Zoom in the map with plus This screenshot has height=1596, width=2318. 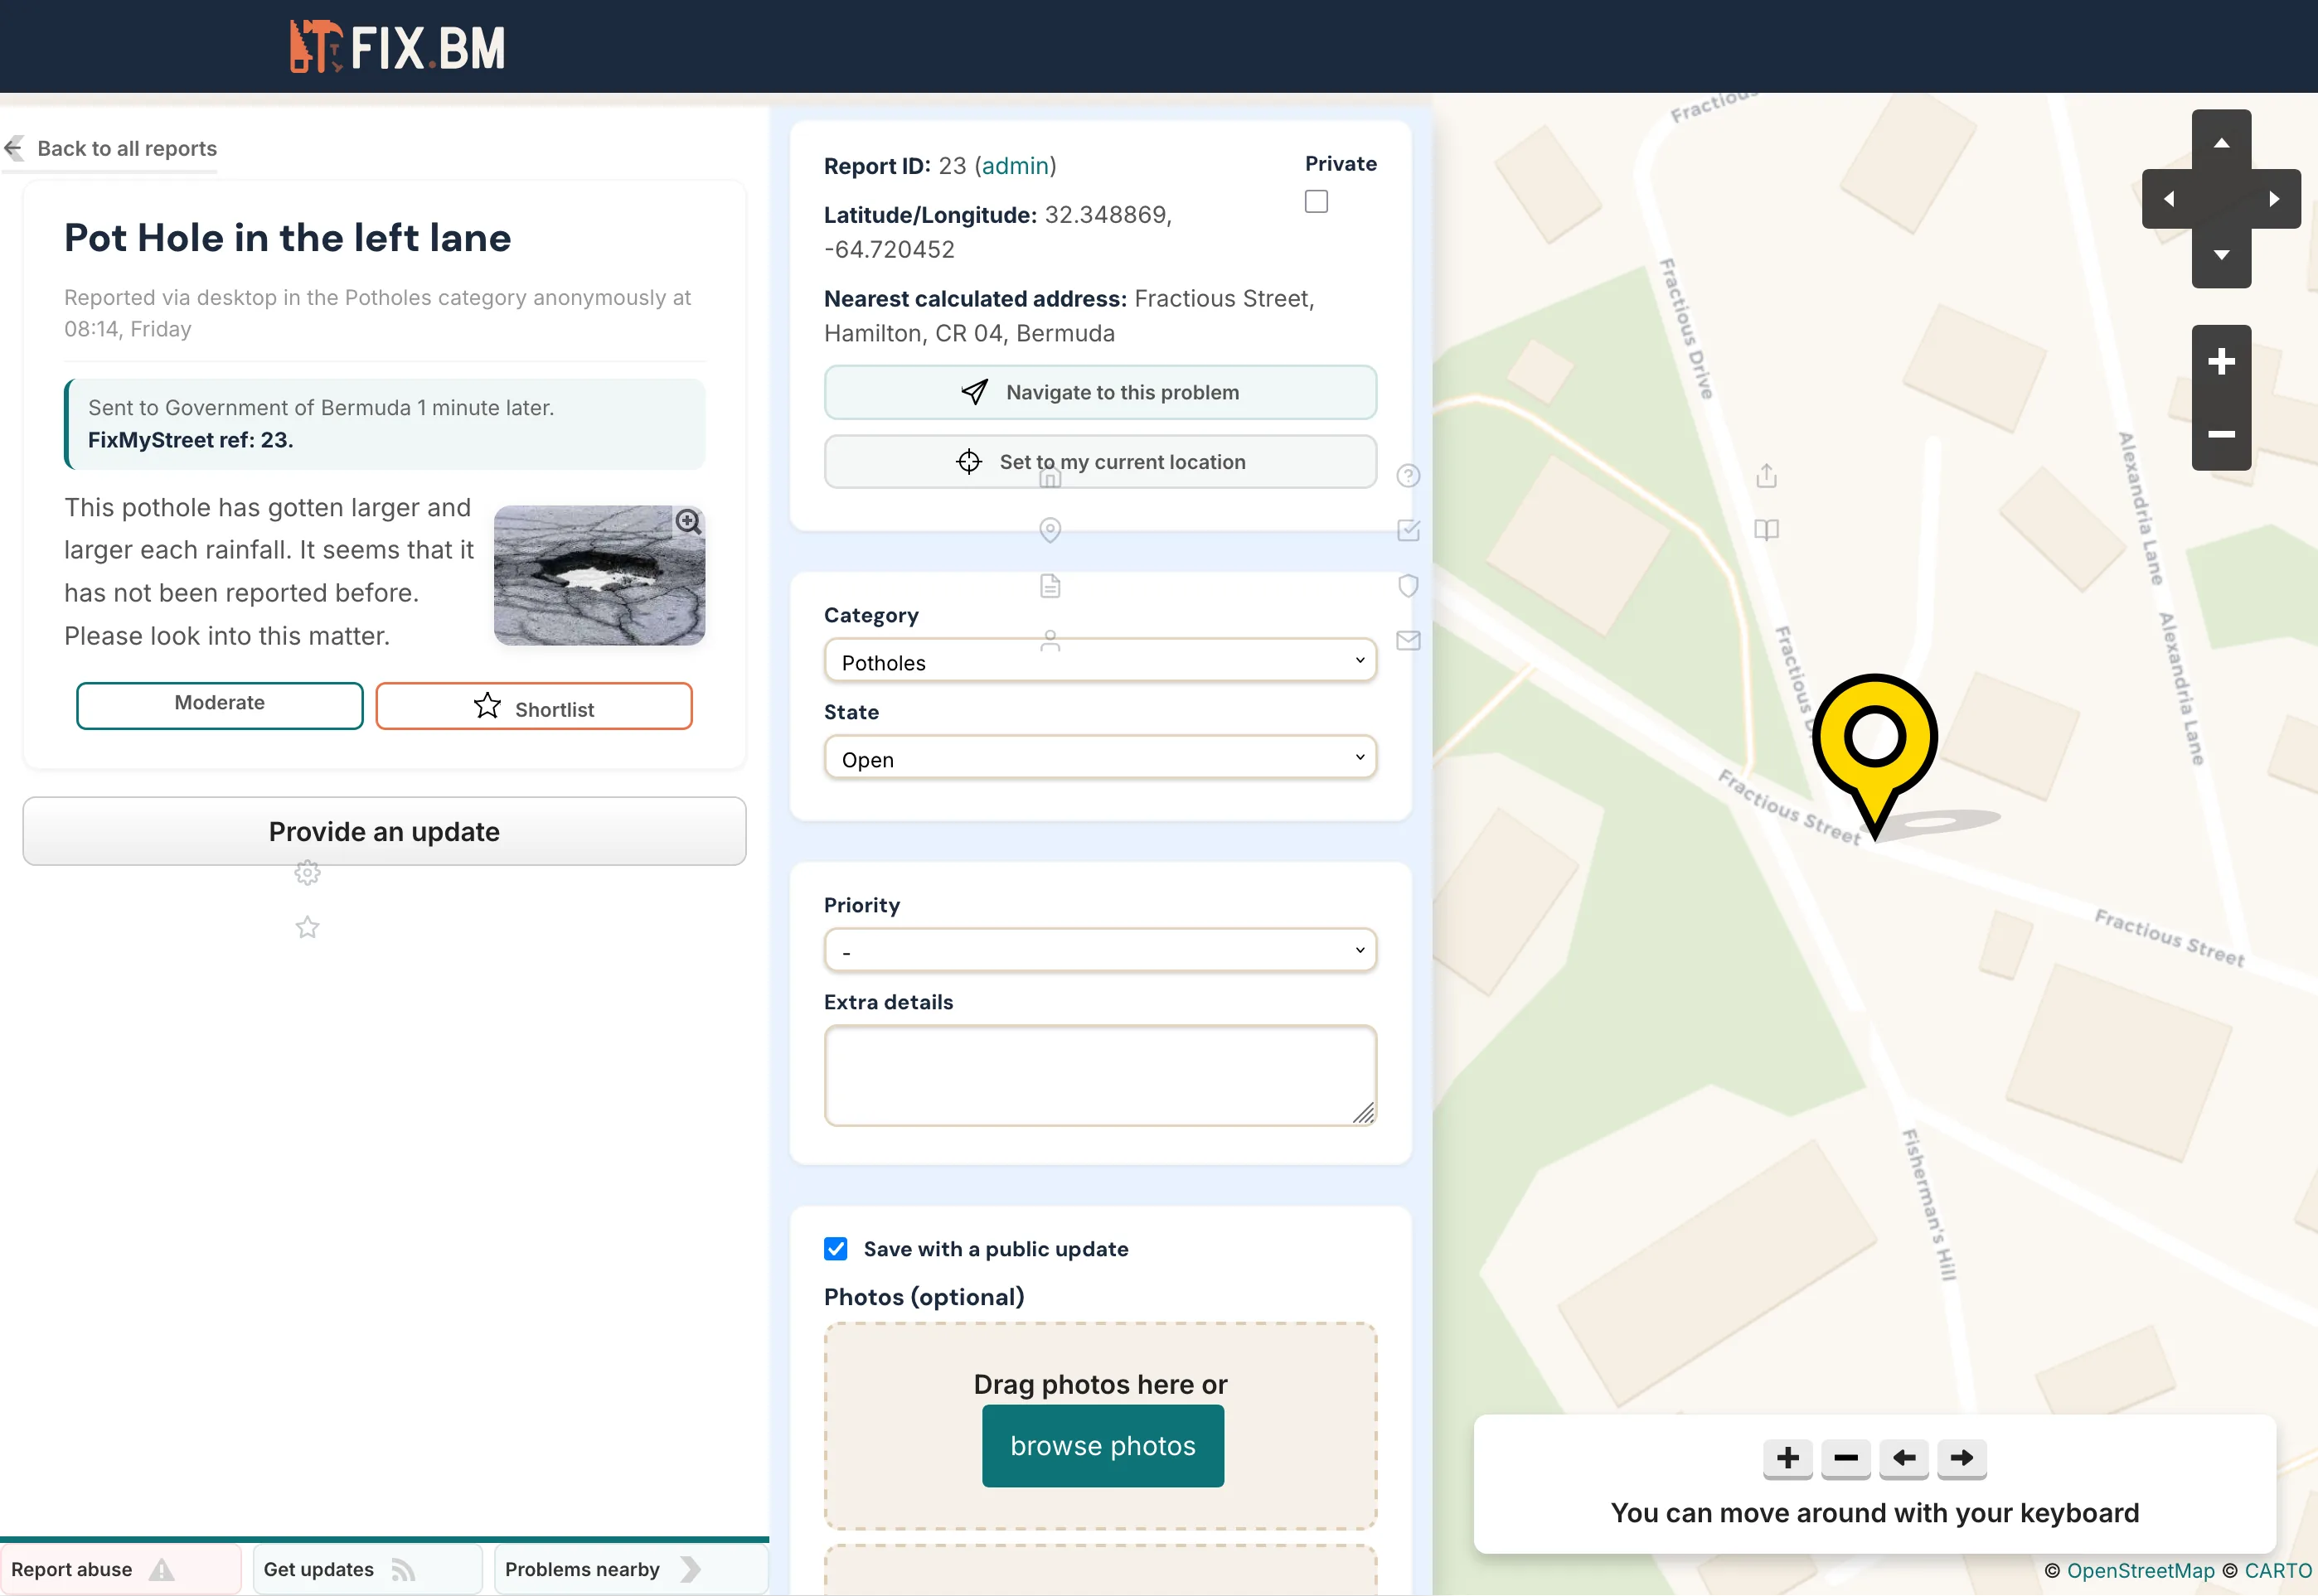(x=2220, y=361)
